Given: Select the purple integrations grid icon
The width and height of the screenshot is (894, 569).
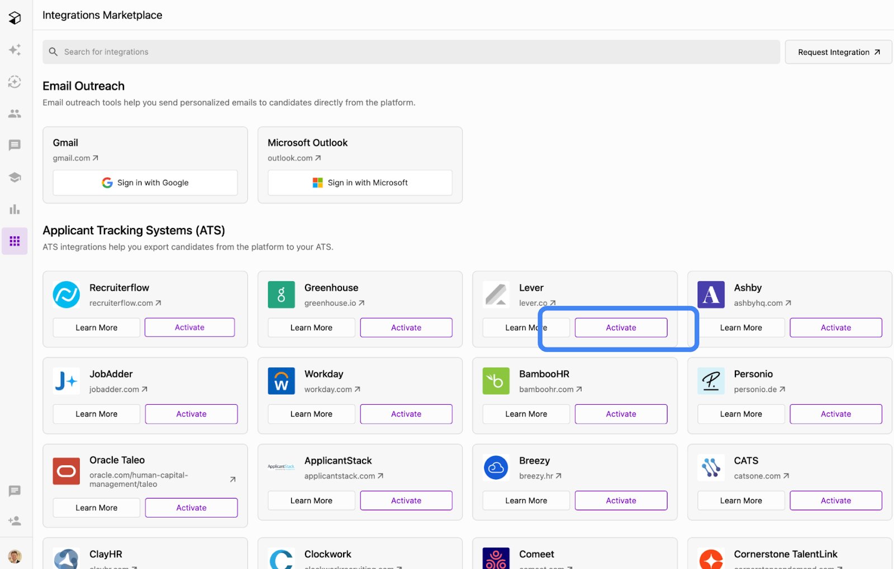Looking at the screenshot, I should click(x=15, y=241).
